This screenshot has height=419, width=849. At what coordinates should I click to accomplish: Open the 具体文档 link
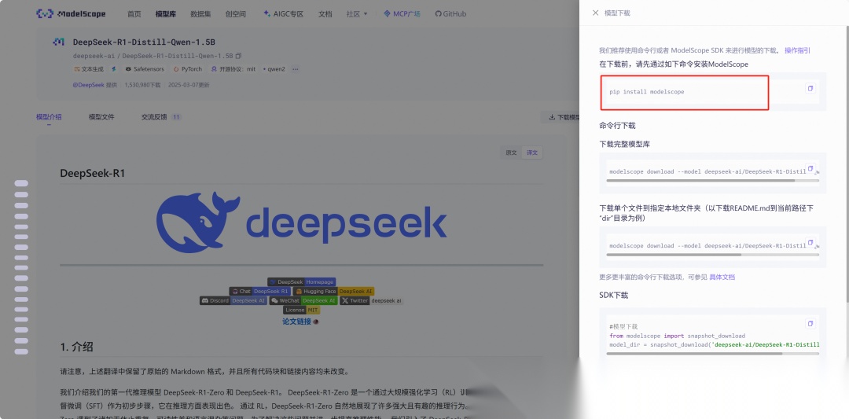click(722, 277)
